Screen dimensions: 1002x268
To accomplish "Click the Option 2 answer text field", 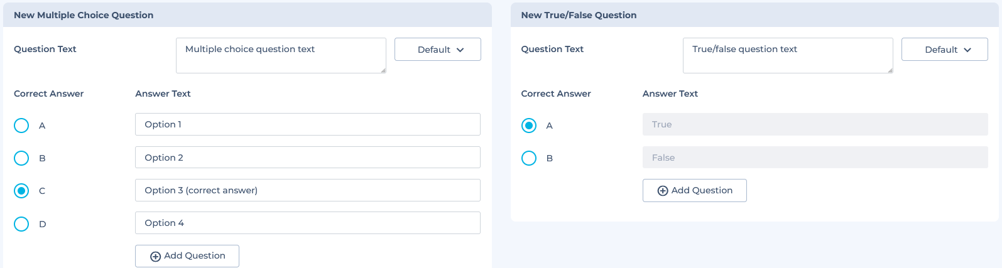I will point(308,158).
